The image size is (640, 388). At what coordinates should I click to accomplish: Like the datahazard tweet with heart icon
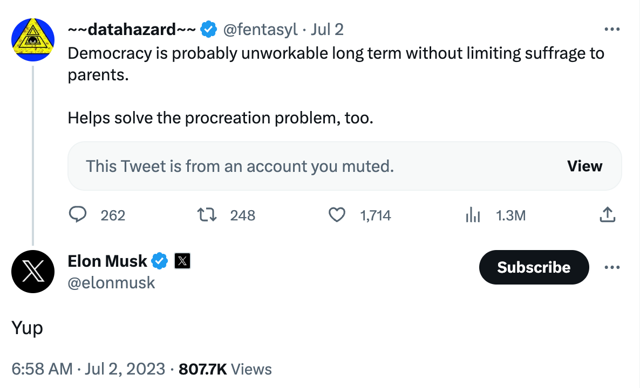pos(337,215)
